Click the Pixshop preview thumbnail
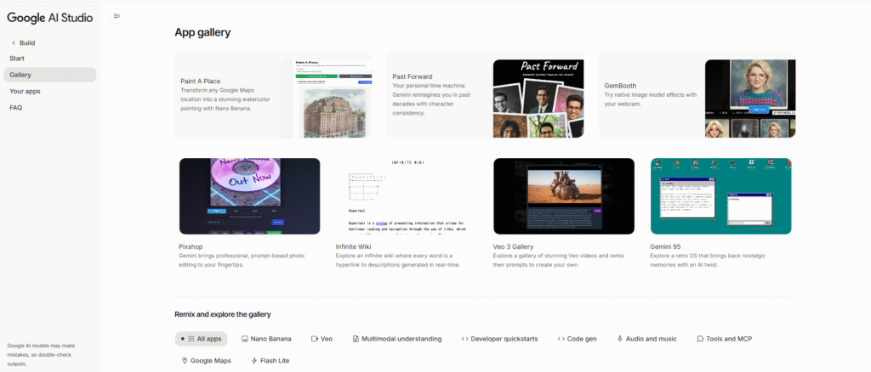The width and height of the screenshot is (871, 372). (249, 196)
